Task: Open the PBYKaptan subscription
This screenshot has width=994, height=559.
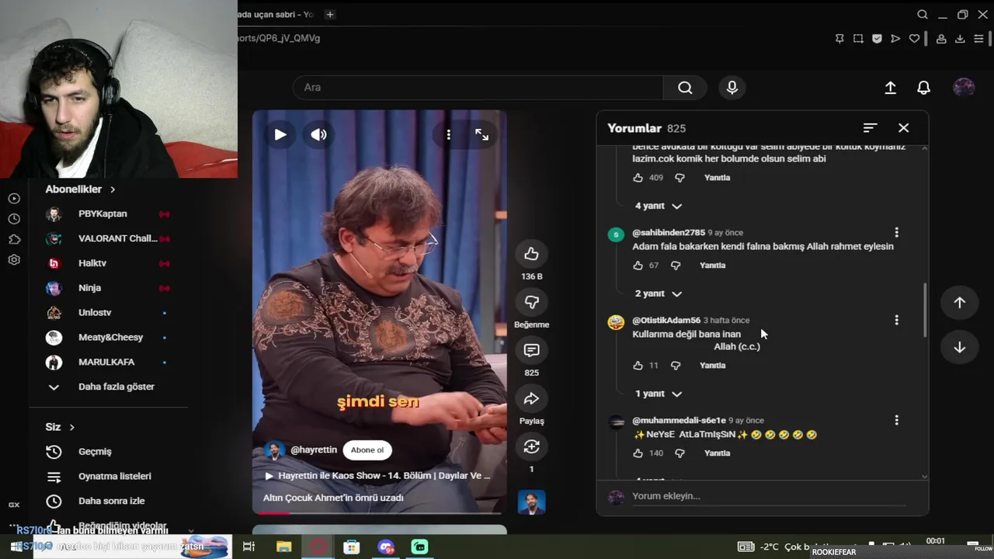Action: tap(109, 214)
